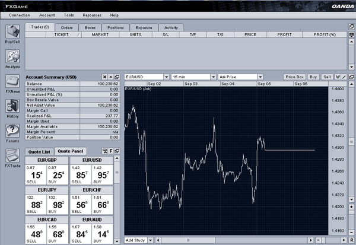Open the Resources menu
This screenshot has height=245, width=356.
pyautogui.click(x=92, y=15)
